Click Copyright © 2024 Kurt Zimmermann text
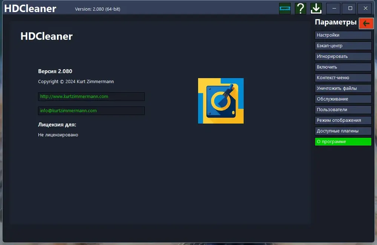Viewport: 377px width, 245px height. [x=76, y=82]
